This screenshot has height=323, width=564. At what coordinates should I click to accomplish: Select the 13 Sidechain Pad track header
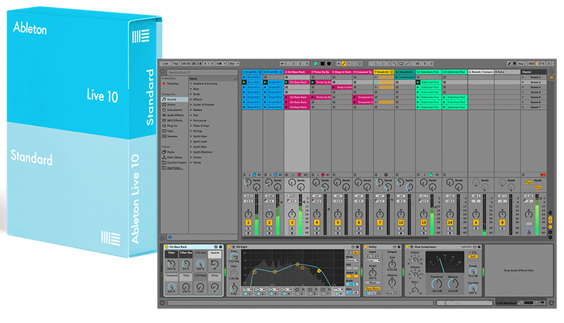pyautogui.click(x=429, y=72)
